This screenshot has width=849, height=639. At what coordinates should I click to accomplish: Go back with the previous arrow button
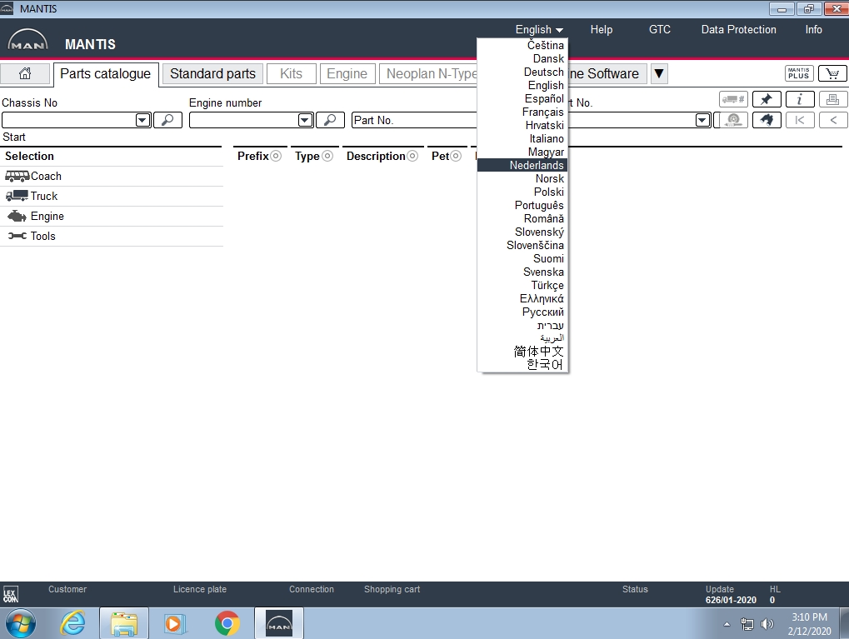833,120
